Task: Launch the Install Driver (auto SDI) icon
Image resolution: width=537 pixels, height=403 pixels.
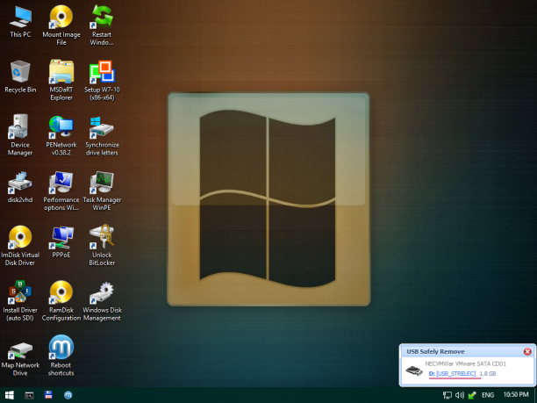Action: [x=20, y=300]
